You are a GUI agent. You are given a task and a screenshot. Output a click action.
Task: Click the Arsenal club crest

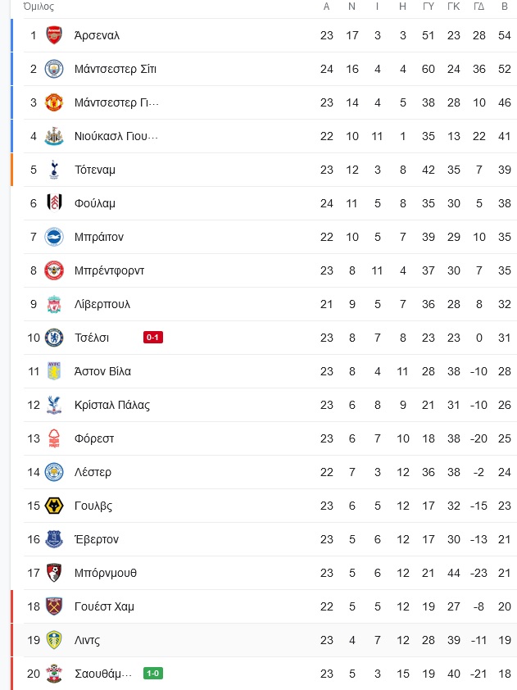click(54, 35)
